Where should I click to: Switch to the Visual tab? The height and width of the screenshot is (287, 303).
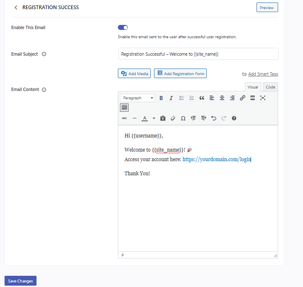(x=253, y=87)
